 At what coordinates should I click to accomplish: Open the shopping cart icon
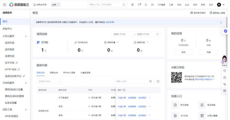pyautogui.click(x=146, y=5)
